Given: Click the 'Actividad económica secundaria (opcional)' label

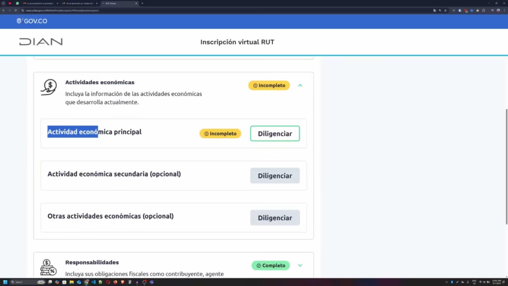Looking at the screenshot, I should tap(114, 174).
